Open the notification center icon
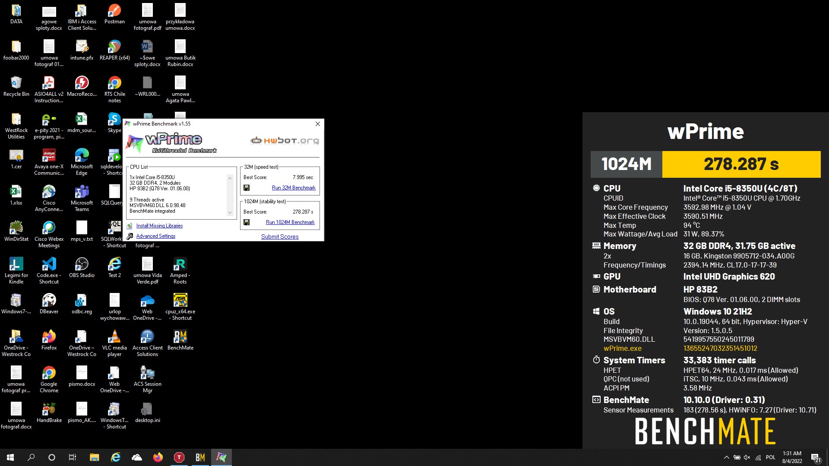This screenshot has width=829, height=466. coord(816,457)
